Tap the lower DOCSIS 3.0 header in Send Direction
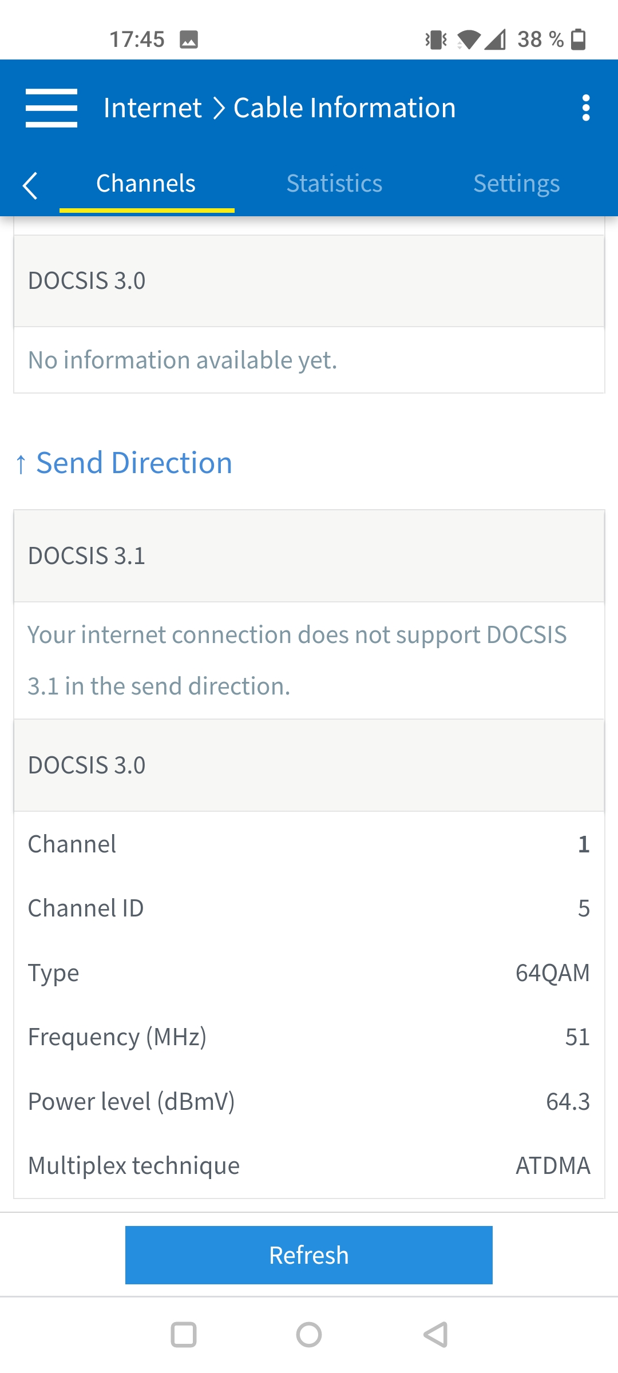The width and height of the screenshot is (618, 1373). 309,765
